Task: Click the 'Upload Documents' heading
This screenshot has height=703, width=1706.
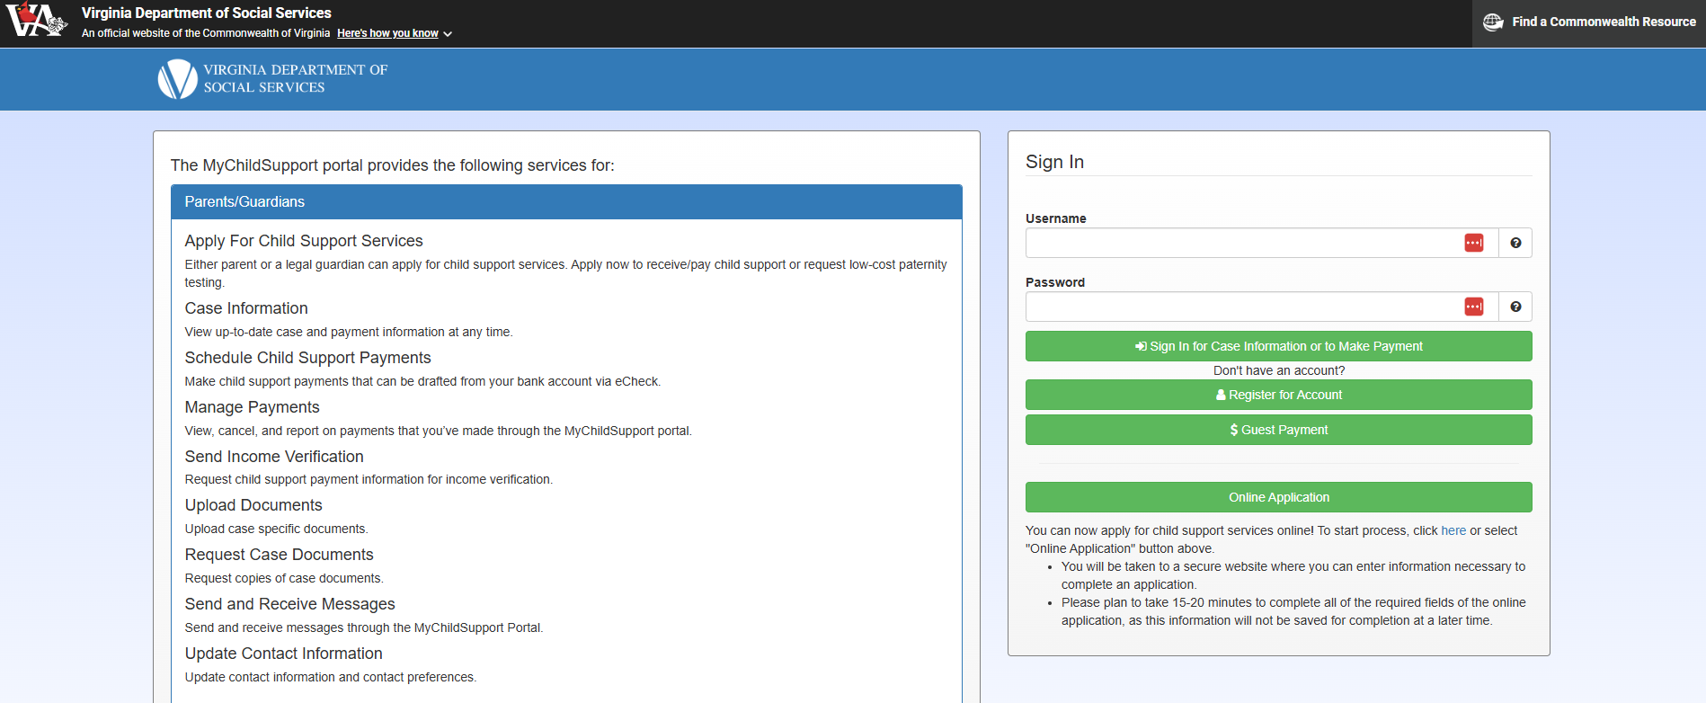Action: click(253, 505)
